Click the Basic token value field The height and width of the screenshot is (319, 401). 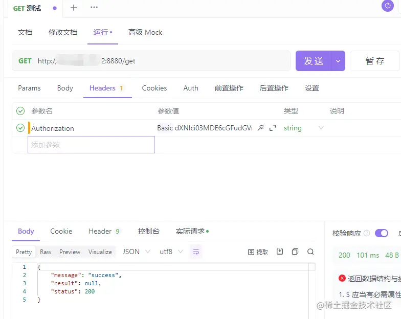click(x=205, y=128)
